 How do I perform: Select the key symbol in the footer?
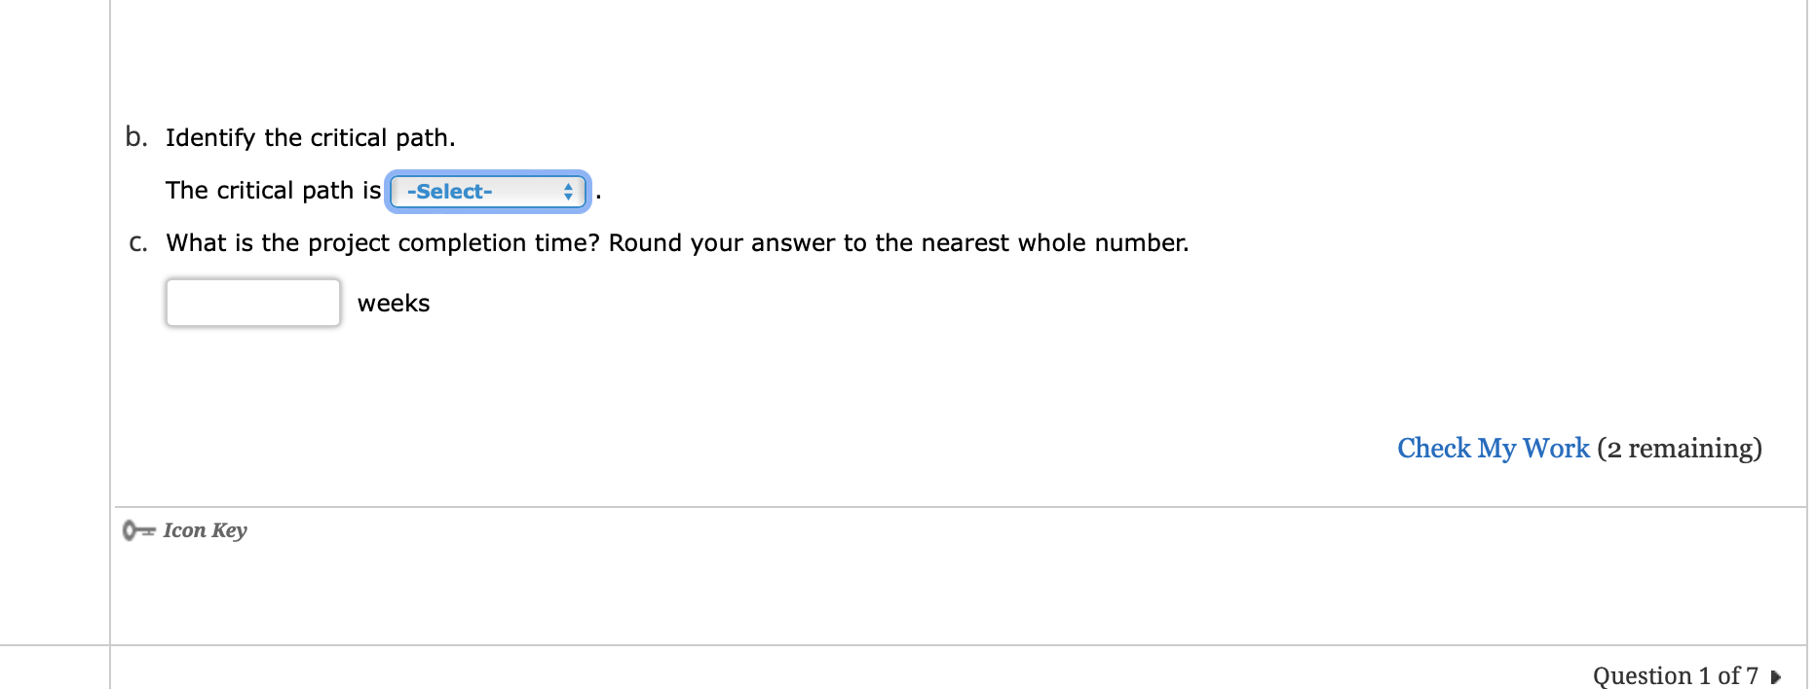click(137, 531)
